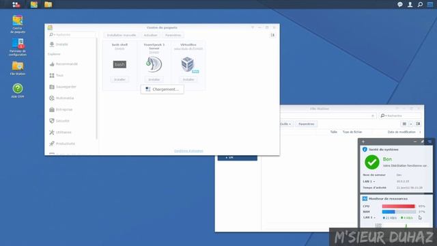Viewport: 437px width, 246px height.
Task: Open the Panneau de configuration desktop shortcut
Action: 18,47
